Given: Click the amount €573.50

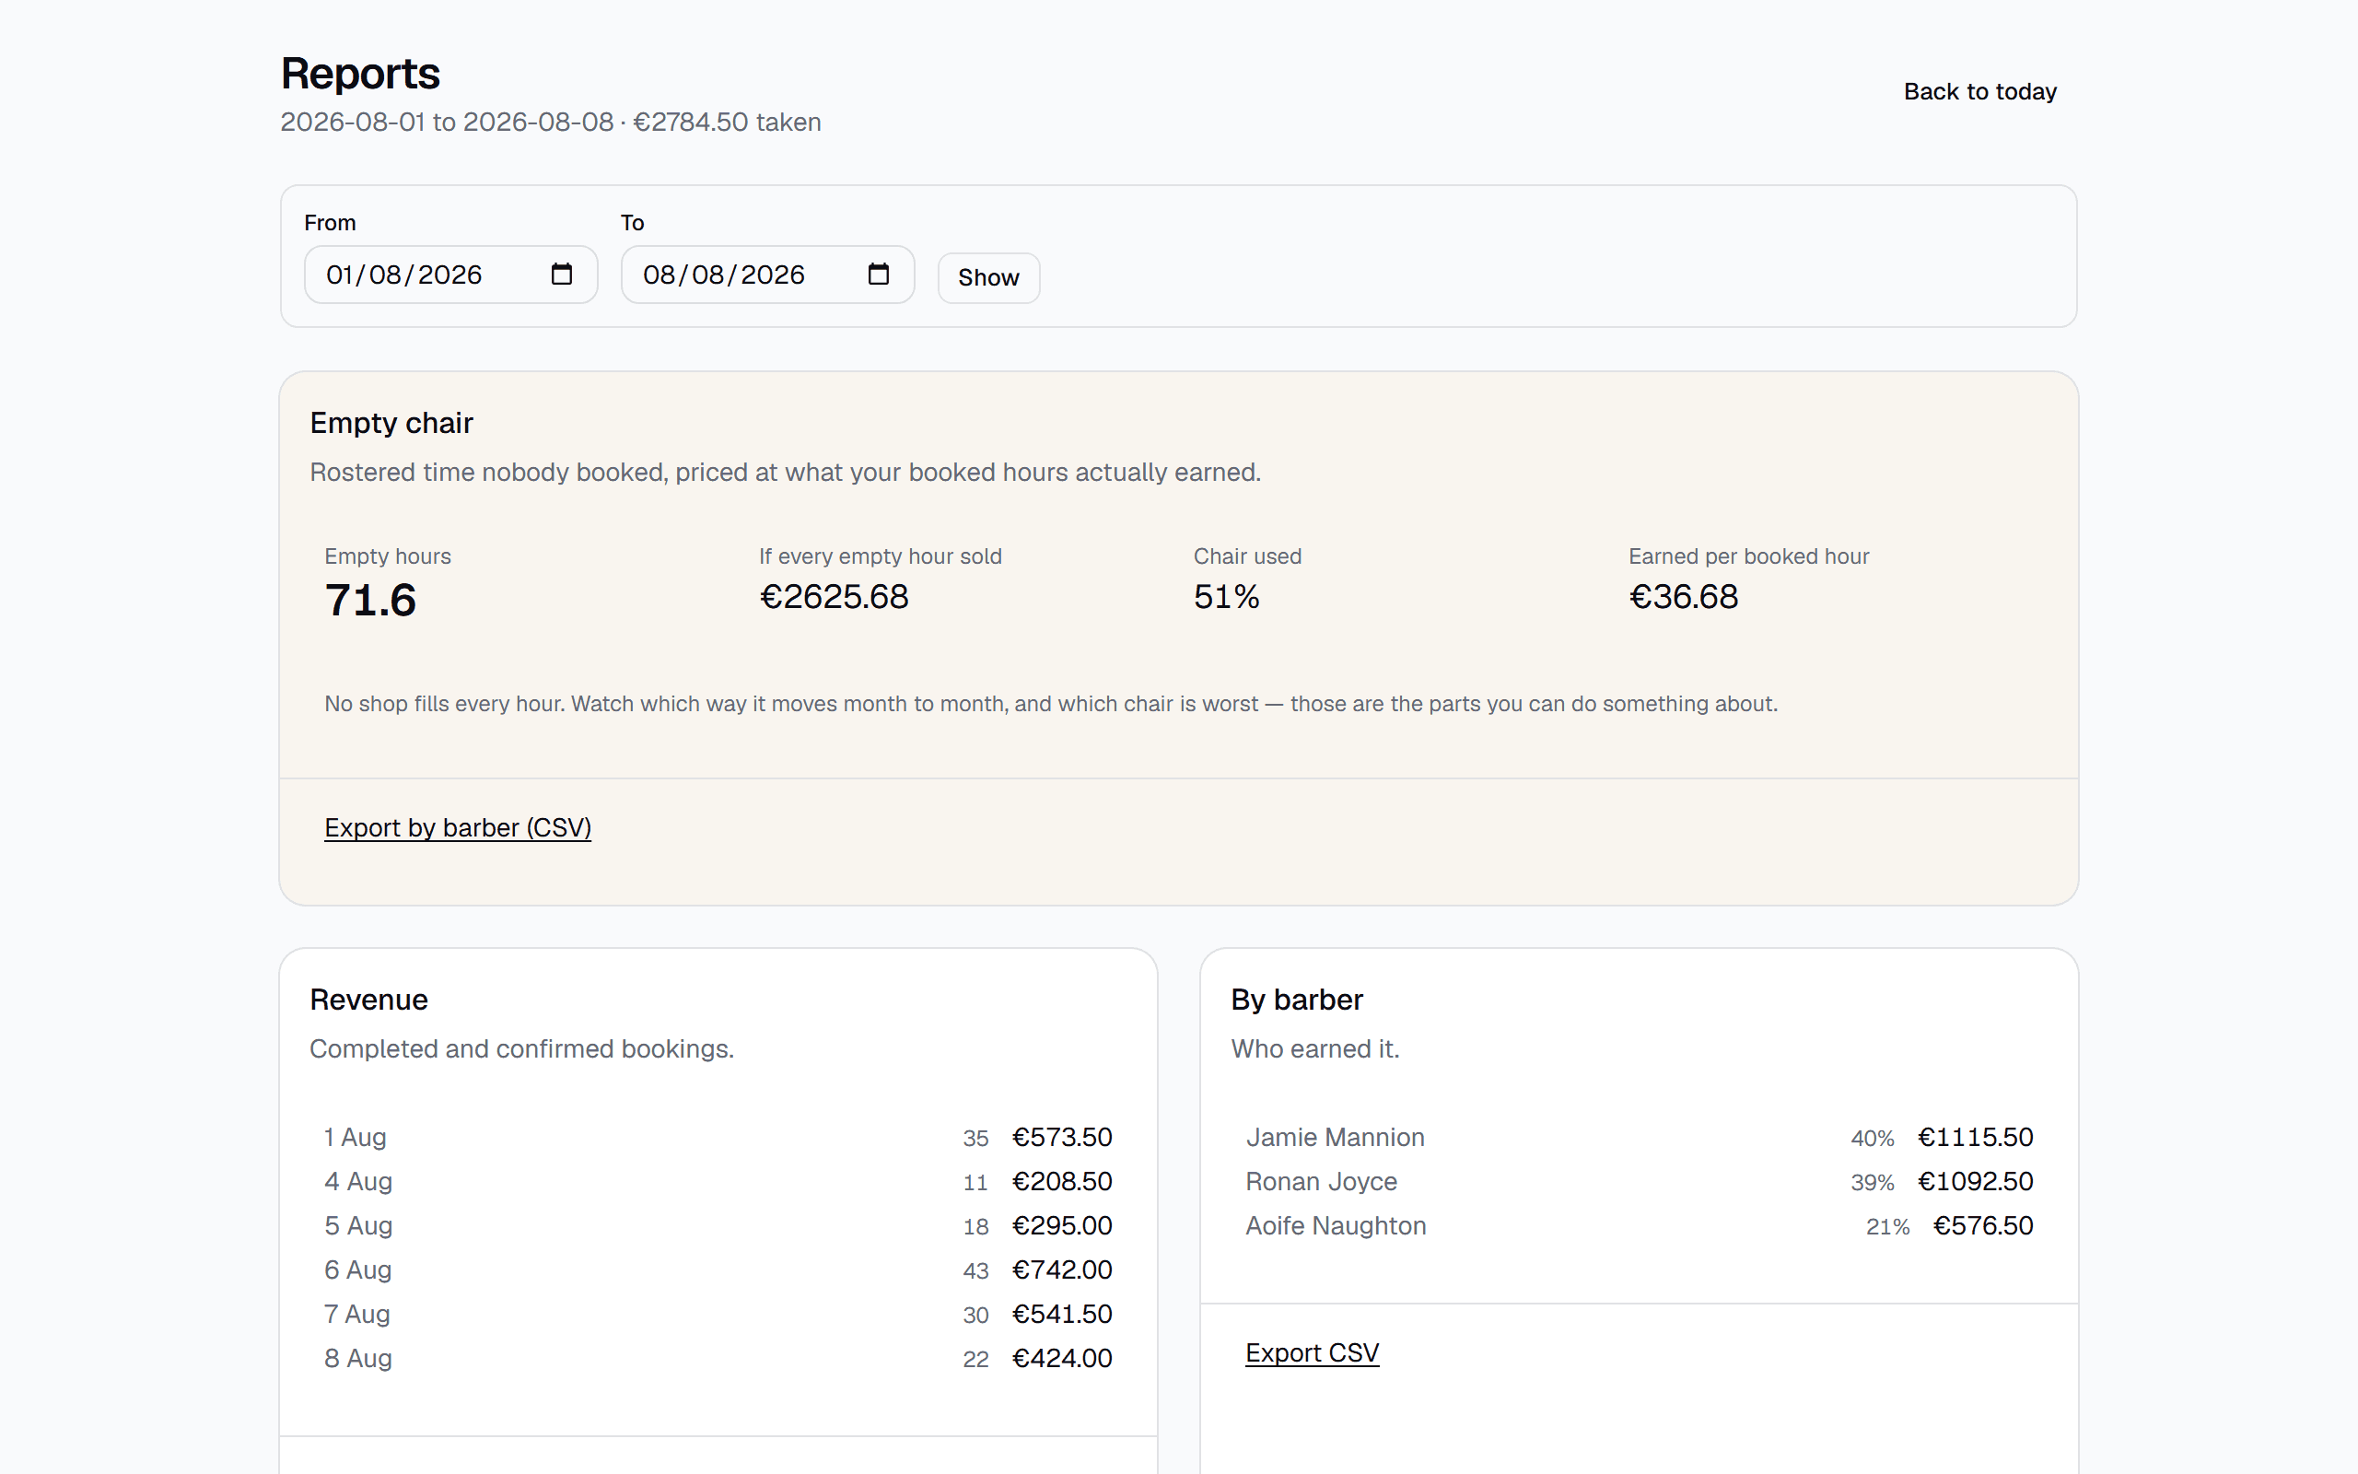Looking at the screenshot, I should pos(1062,1138).
